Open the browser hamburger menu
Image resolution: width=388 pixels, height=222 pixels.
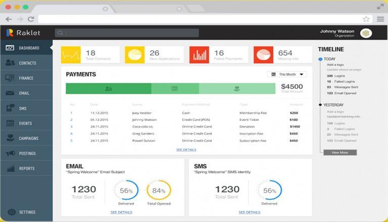[380, 19]
